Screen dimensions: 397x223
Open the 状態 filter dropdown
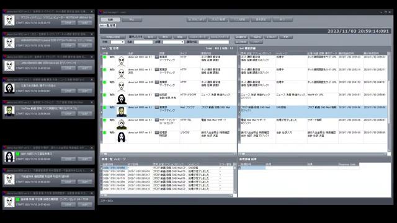click(x=117, y=42)
